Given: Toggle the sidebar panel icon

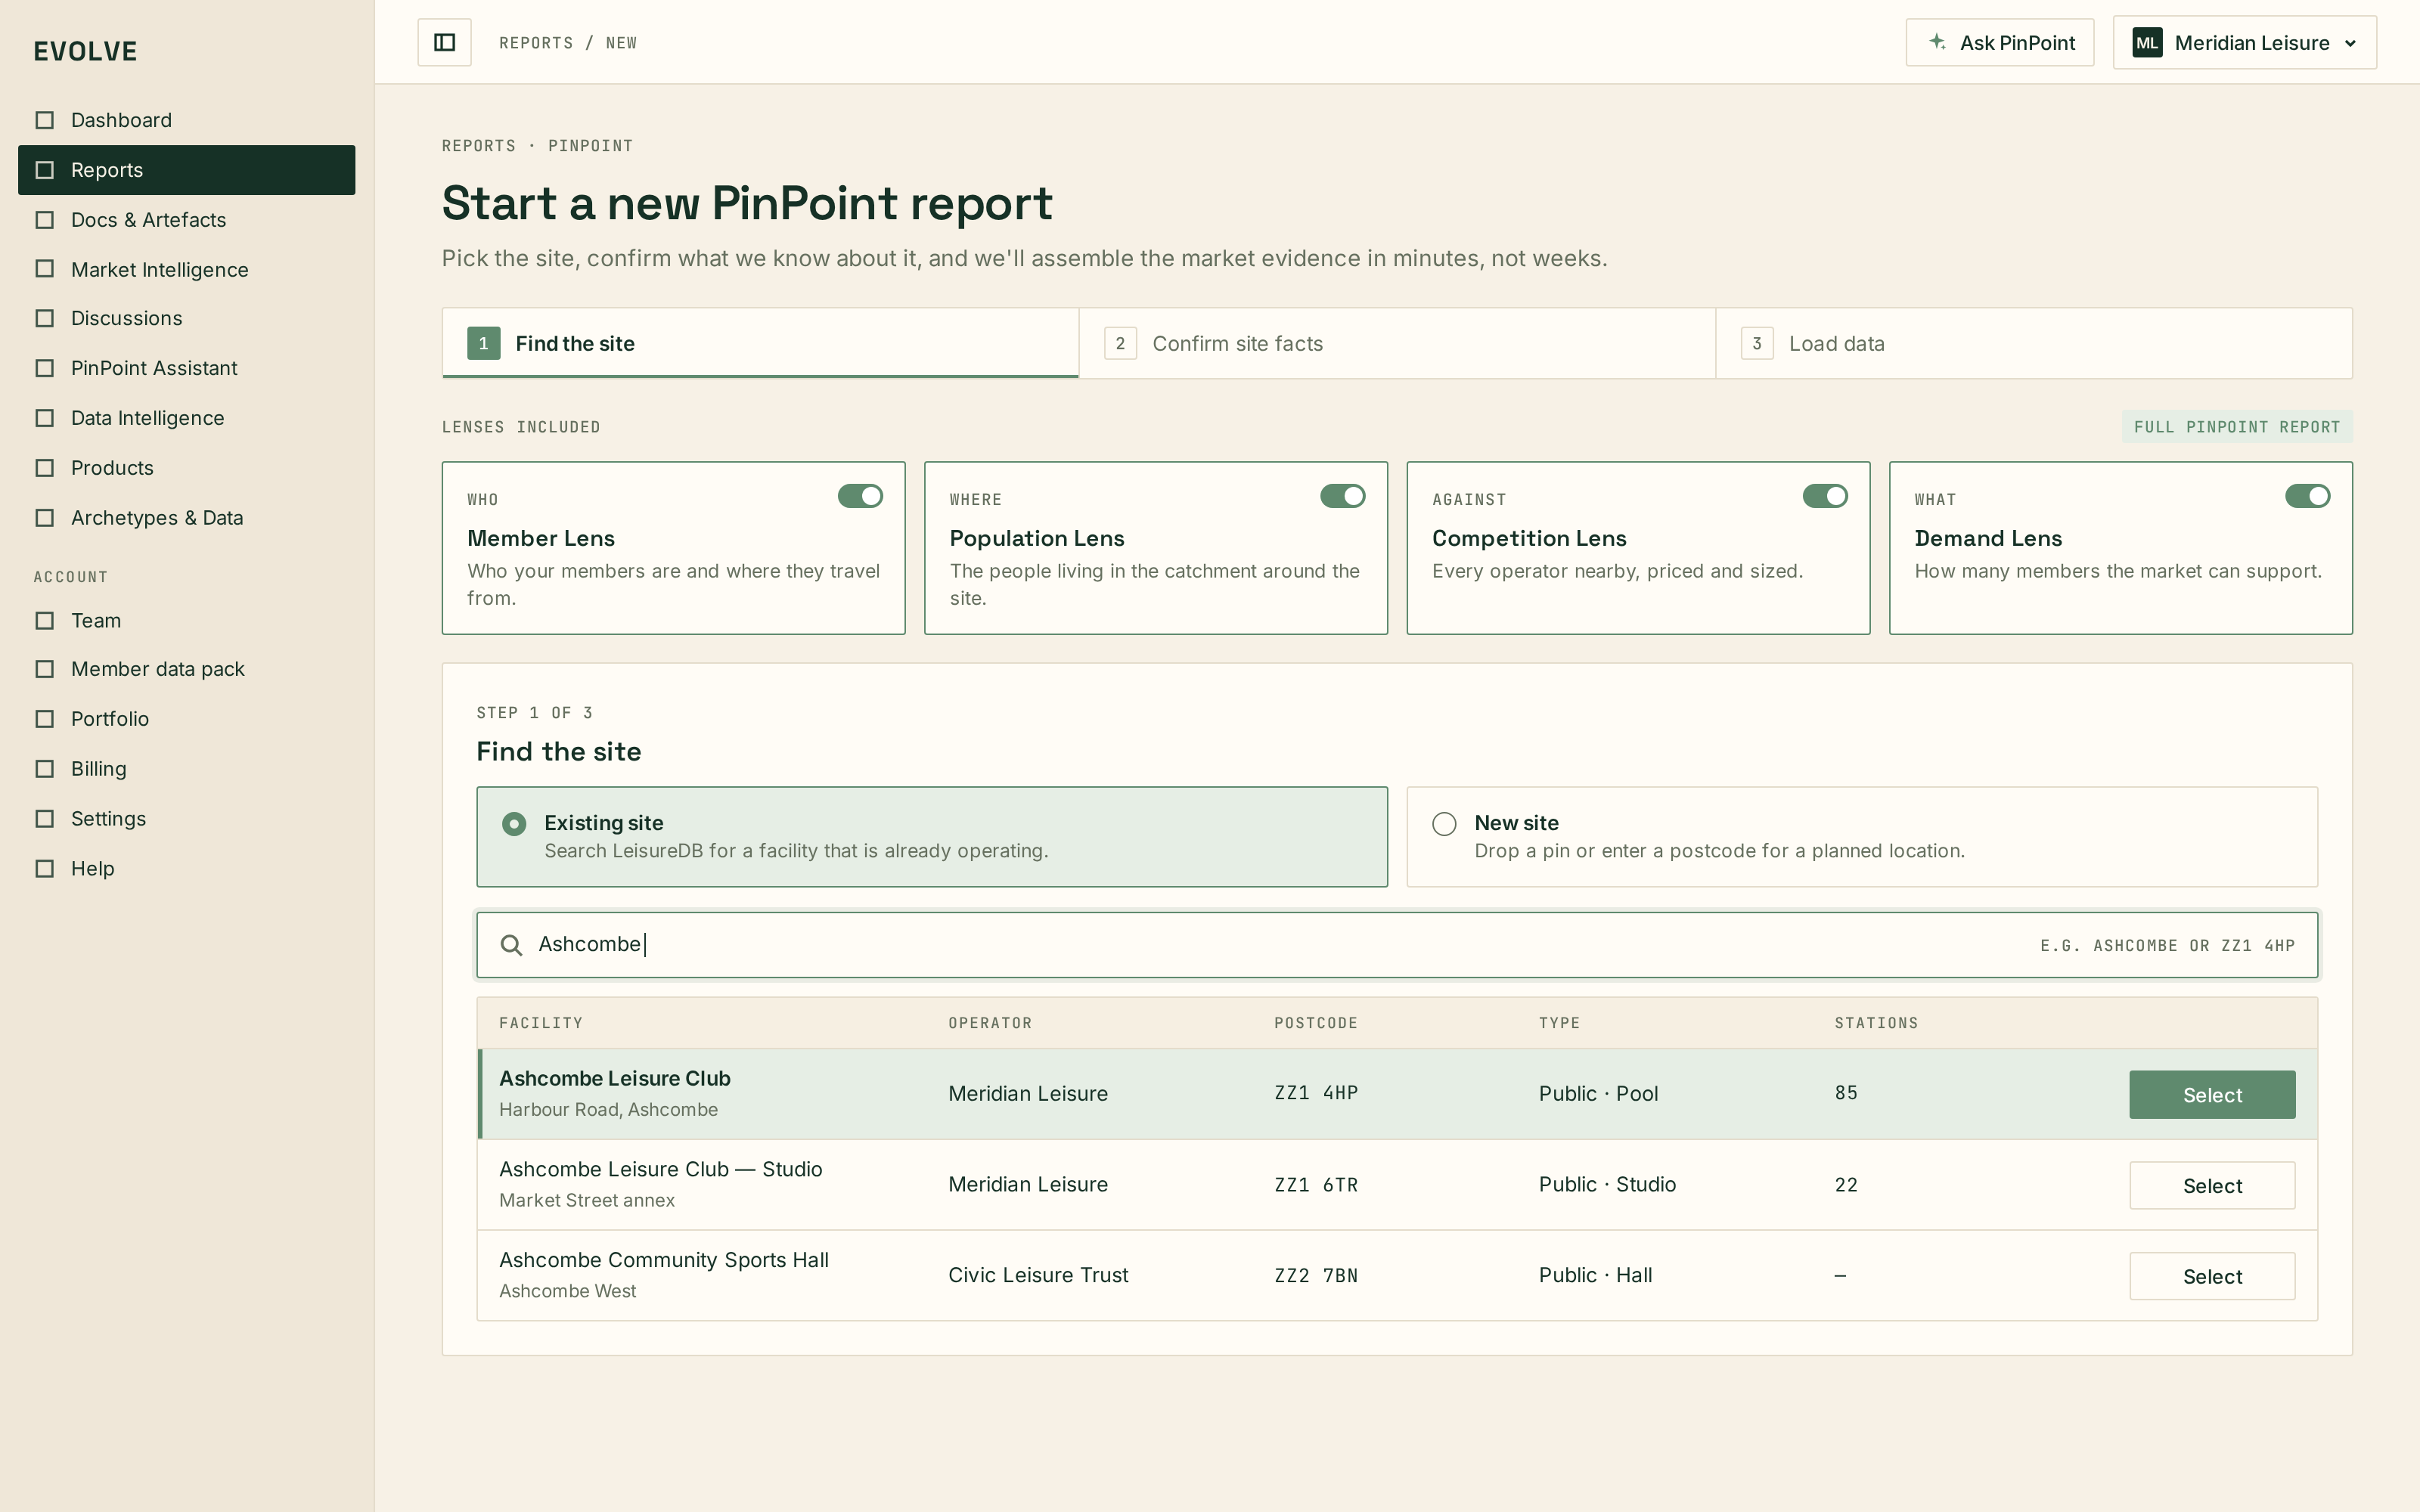Looking at the screenshot, I should 444,42.
